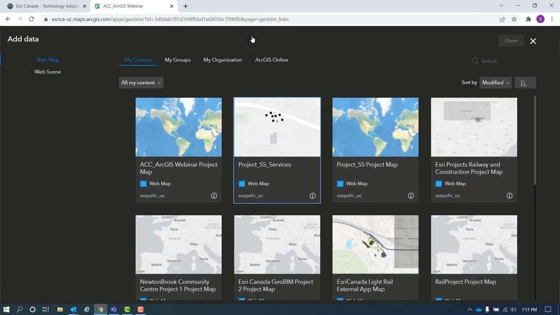Screen dimensions: 560x315
Task: Select Web Map in the left sidebar
Action: click(x=48, y=60)
